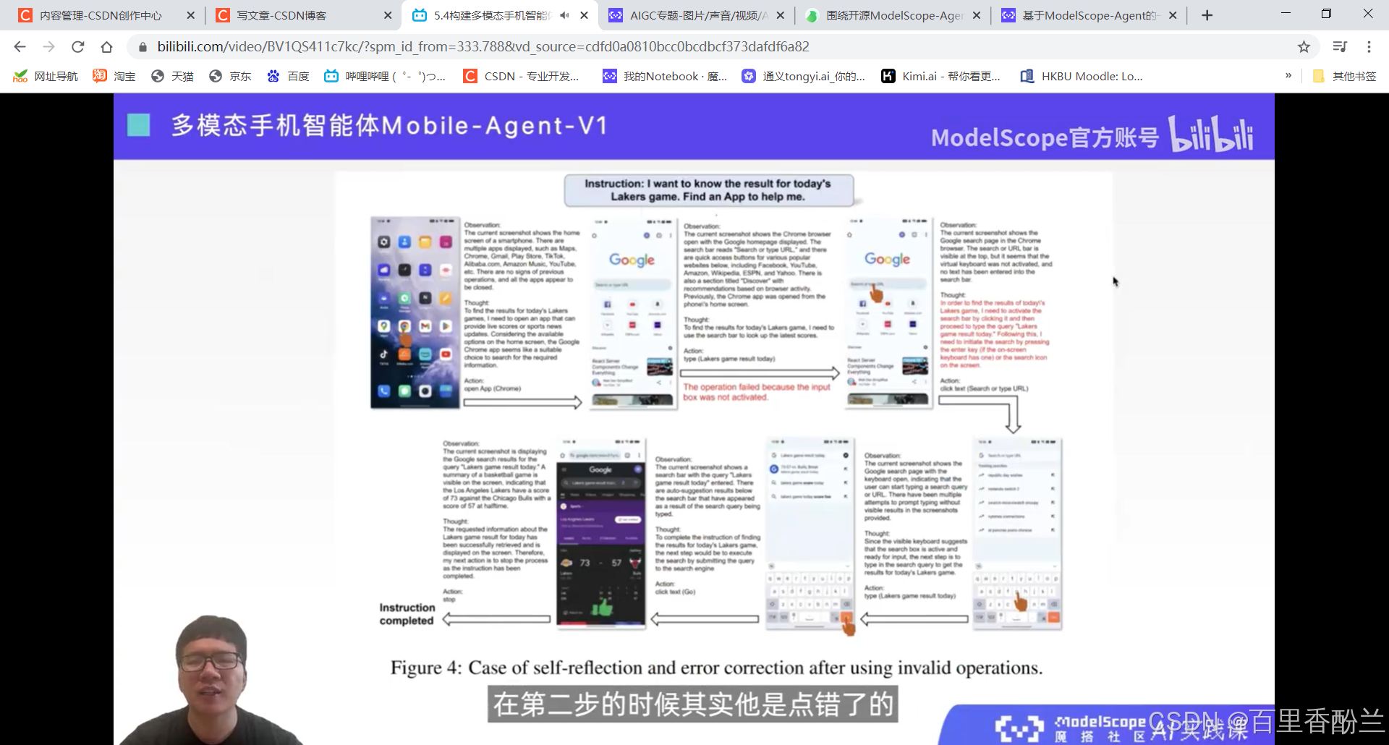Open the 哔哩哔哩 bookmark

385,76
